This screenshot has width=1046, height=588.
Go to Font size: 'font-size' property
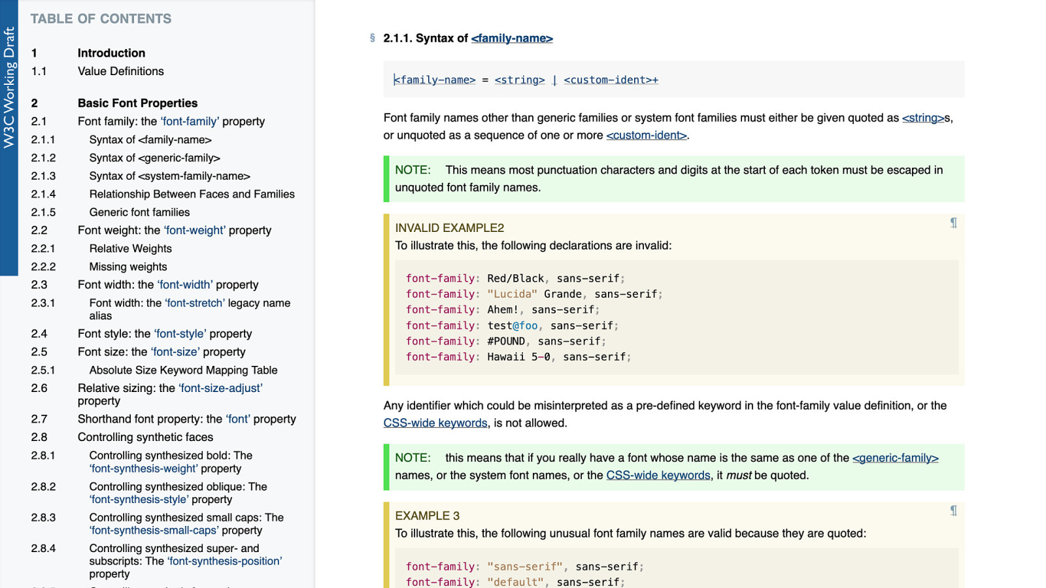pyautogui.click(x=161, y=352)
